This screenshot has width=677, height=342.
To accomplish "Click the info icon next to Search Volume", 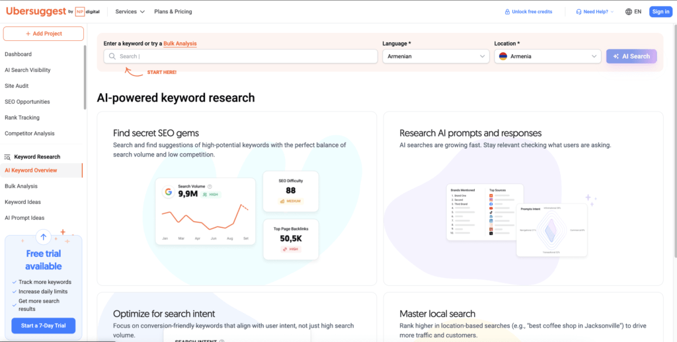I will click(x=210, y=186).
